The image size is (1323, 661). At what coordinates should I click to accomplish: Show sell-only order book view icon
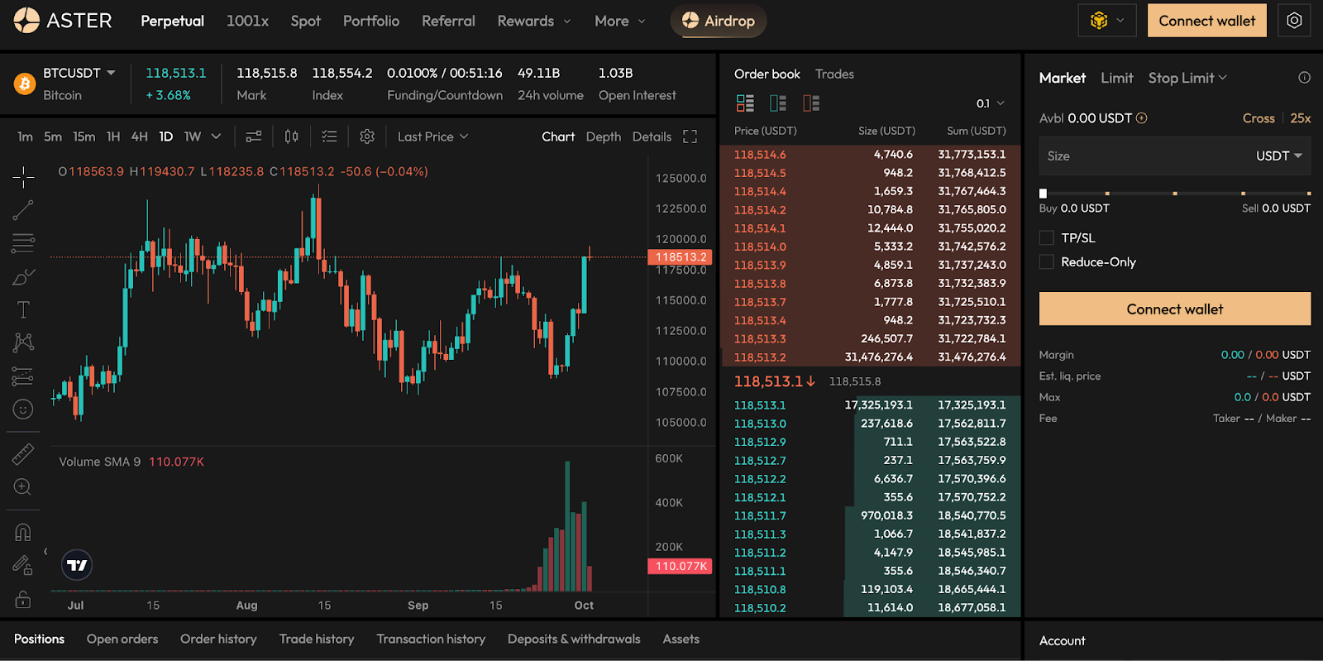(x=811, y=103)
